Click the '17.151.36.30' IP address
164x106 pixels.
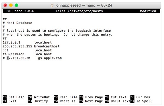coord(18,58)
